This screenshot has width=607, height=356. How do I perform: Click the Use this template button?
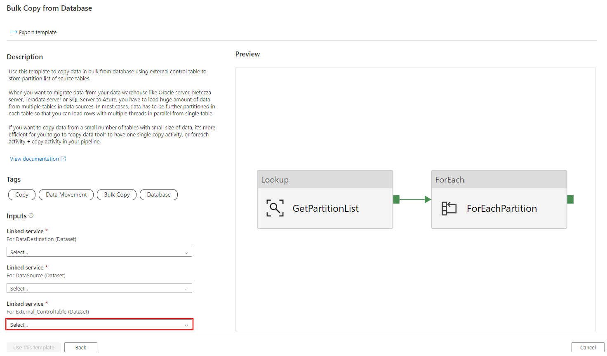(x=33, y=347)
